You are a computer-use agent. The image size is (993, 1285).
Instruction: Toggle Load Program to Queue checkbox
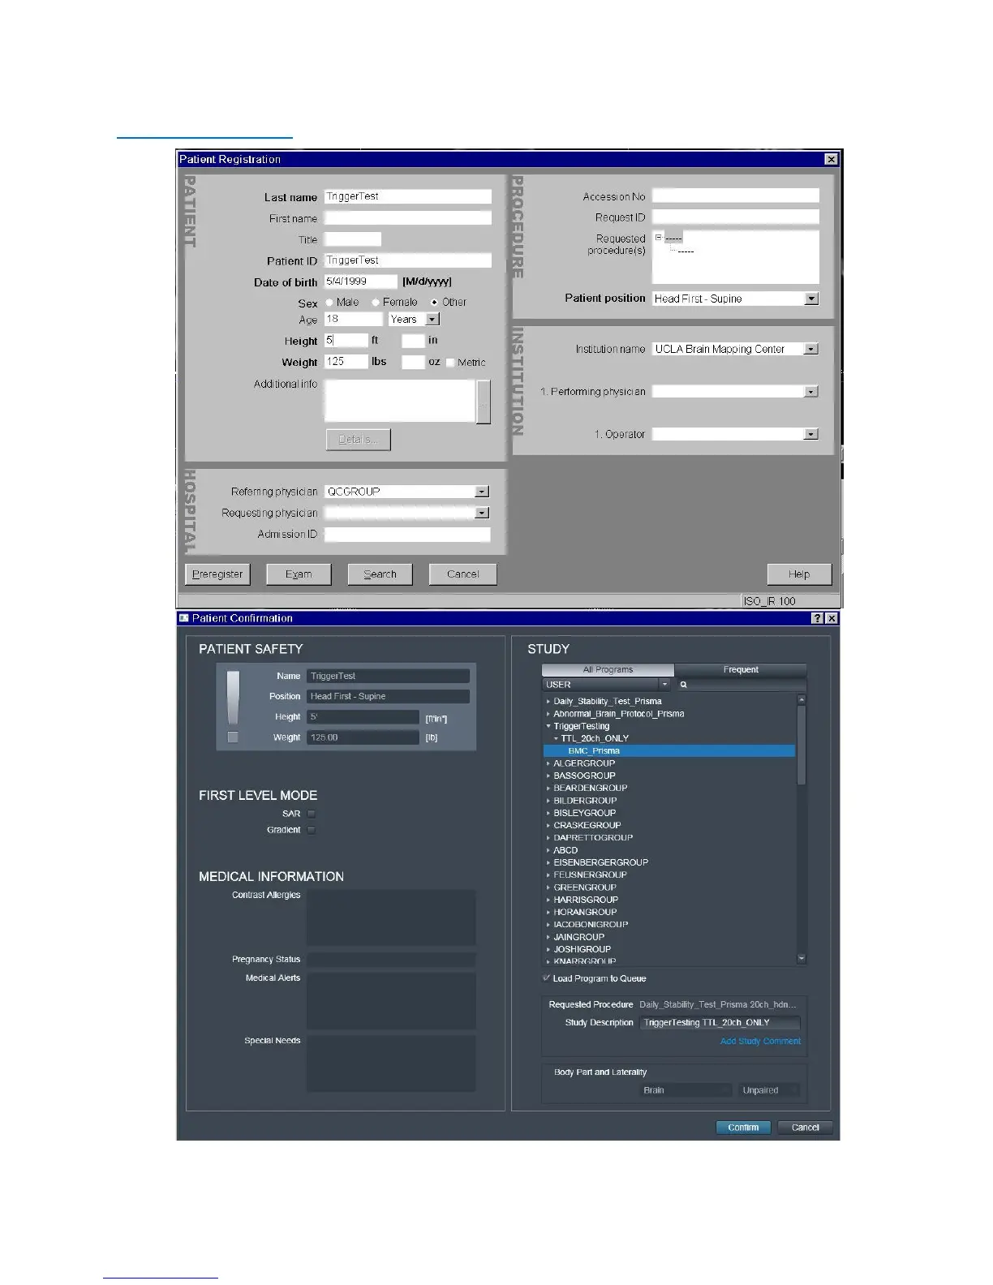[x=546, y=978]
